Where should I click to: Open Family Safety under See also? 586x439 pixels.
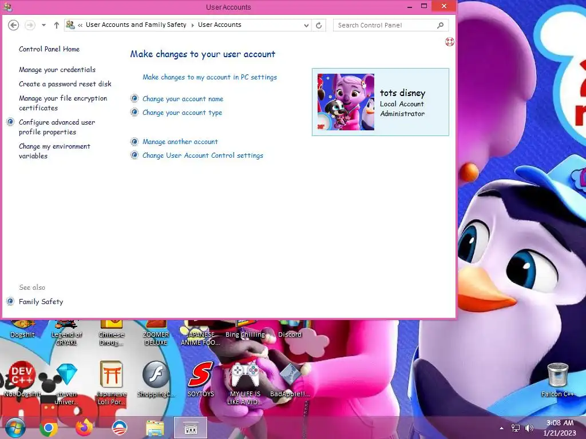[41, 302]
